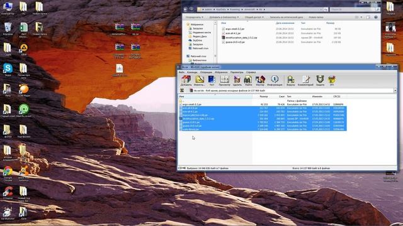The height and width of the screenshot is (226, 403).
Task: Launch the Мастер (Wizard) in WinRAR
Action: 260,81
